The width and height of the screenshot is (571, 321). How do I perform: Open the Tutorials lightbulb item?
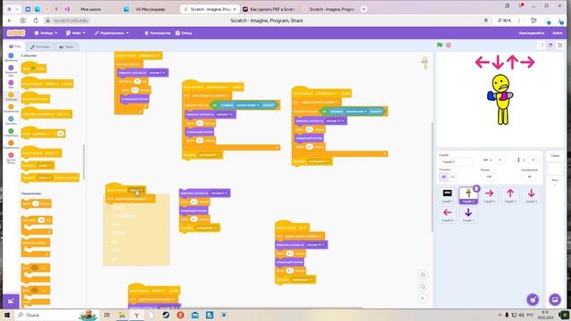[x=157, y=33]
